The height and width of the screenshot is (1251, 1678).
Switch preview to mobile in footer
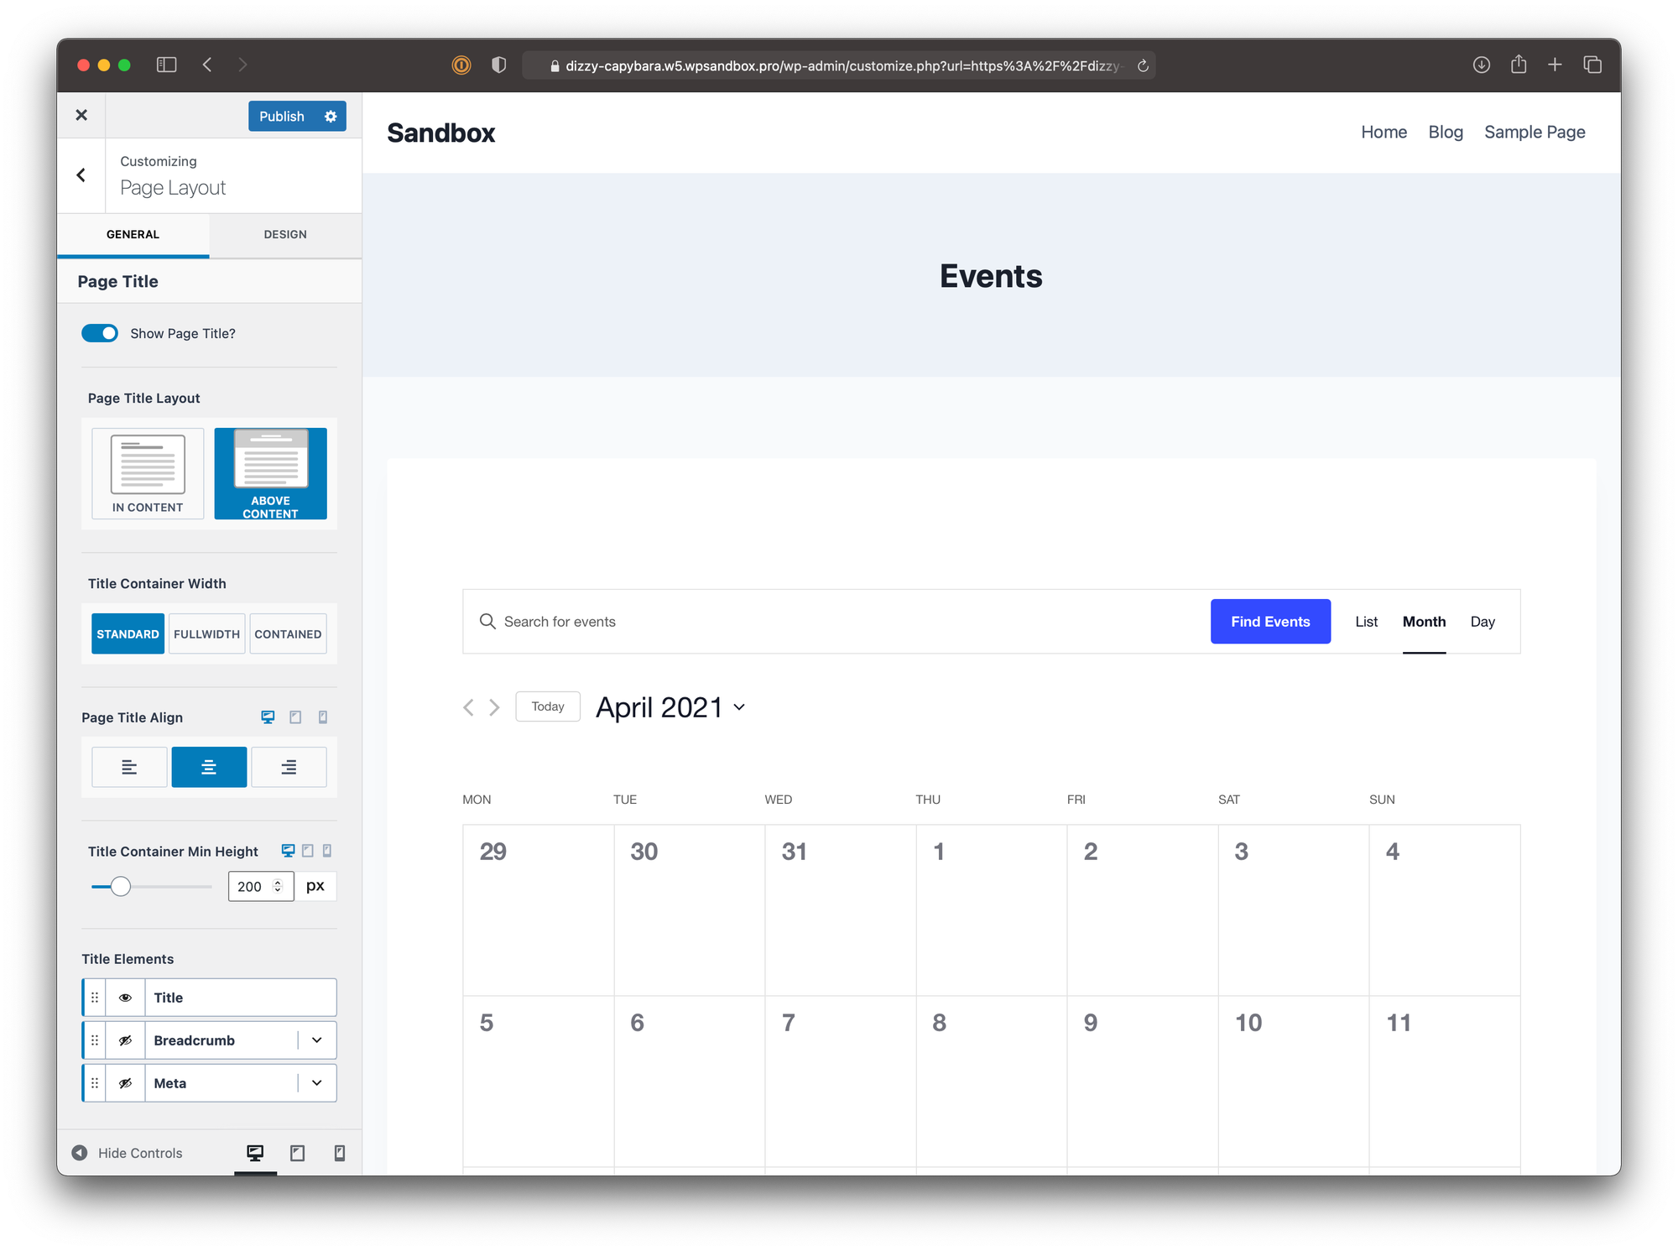(x=339, y=1153)
